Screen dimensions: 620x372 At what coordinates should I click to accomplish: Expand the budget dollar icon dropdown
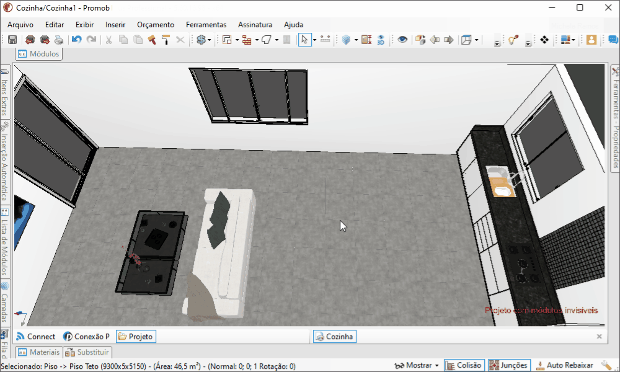210,40
